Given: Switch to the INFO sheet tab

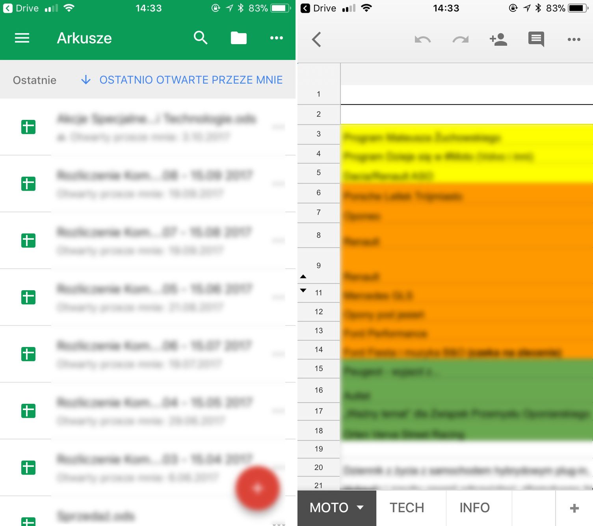Looking at the screenshot, I should click(x=475, y=508).
